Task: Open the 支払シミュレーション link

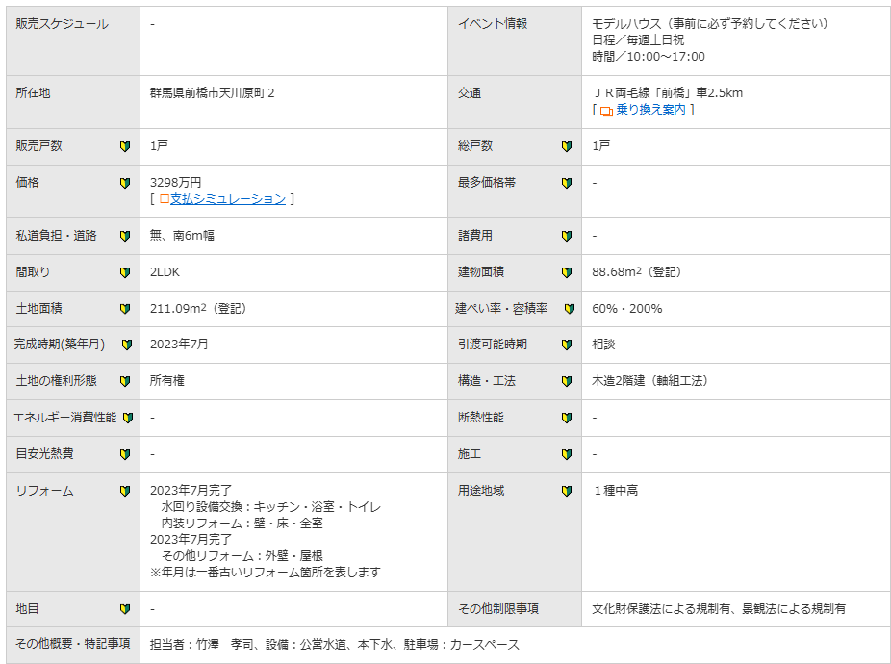Action: [x=228, y=199]
